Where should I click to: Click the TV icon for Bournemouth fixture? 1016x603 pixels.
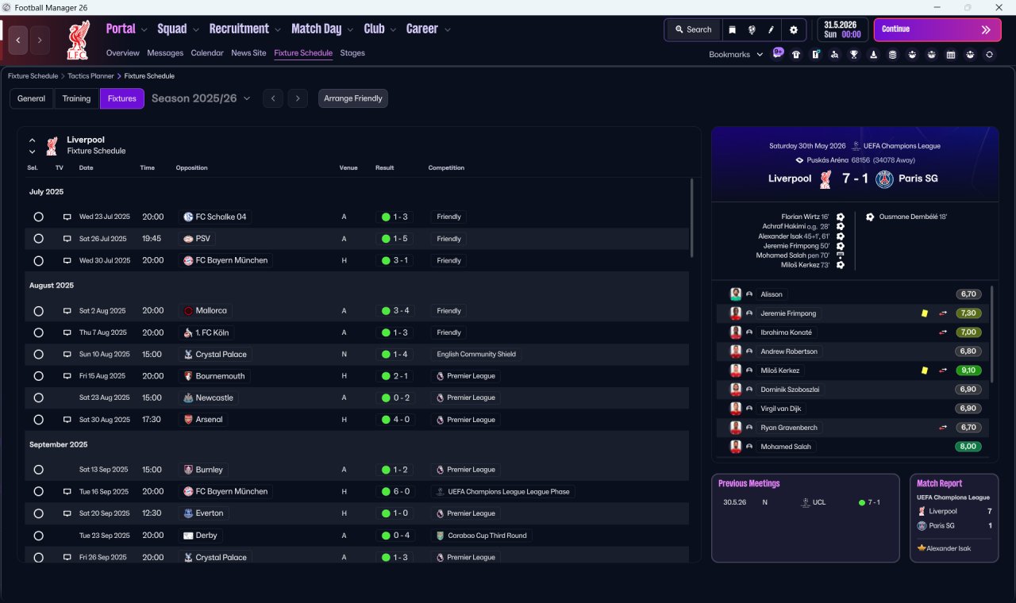(67, 376)
